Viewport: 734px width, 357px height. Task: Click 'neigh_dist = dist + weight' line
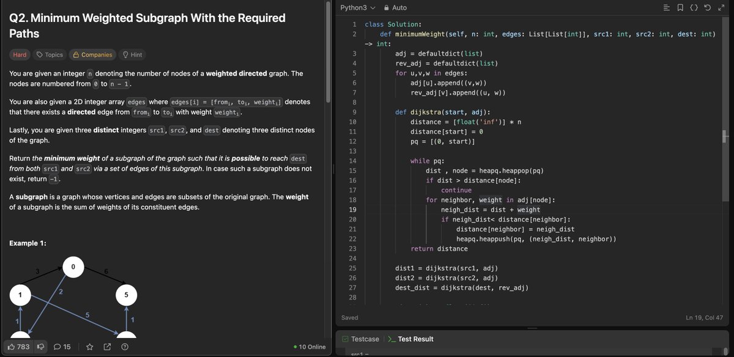tap(491, 210)
